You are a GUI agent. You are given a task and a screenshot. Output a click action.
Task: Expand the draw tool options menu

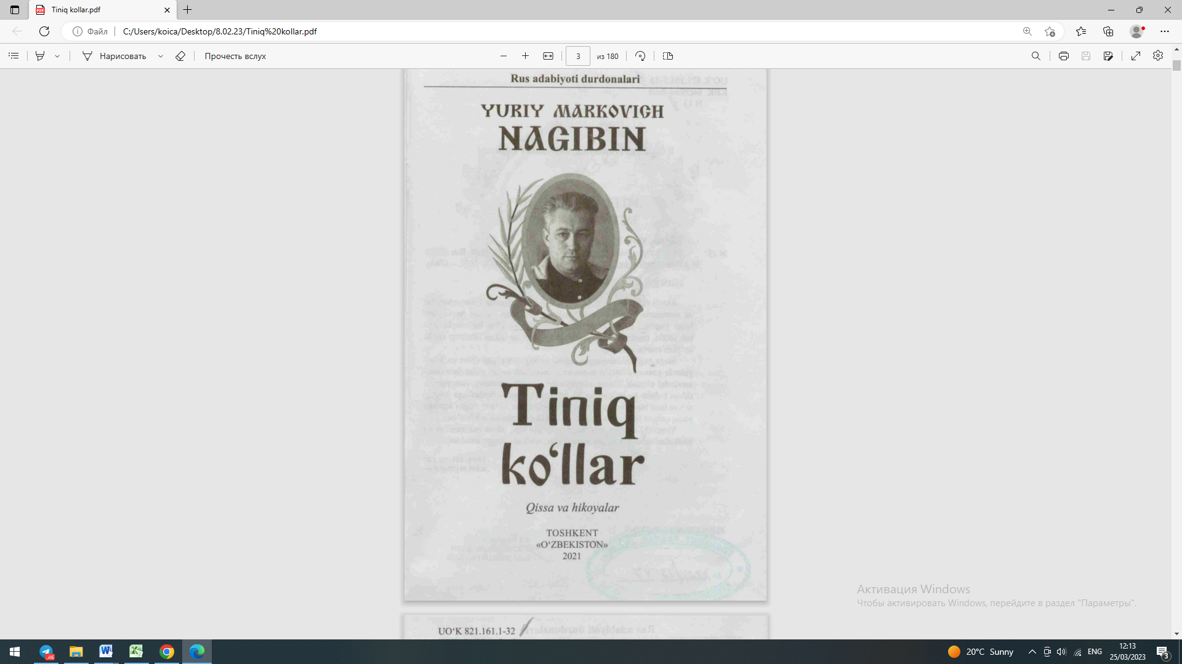(161, 56)
